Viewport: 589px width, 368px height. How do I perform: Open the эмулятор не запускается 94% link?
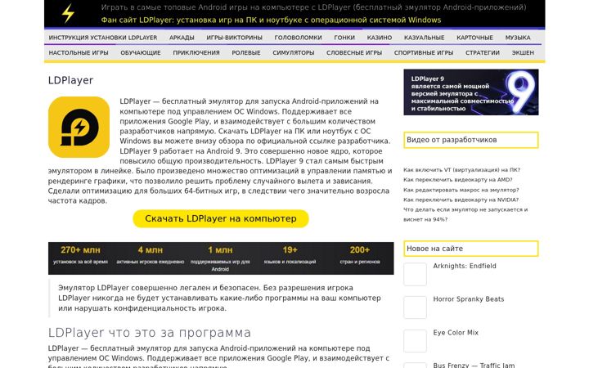tap(465, 214)
